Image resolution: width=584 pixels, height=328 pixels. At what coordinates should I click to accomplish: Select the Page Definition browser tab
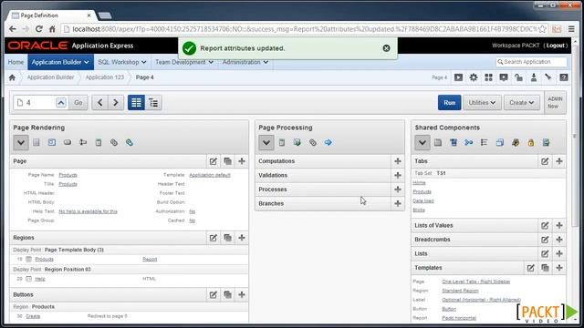coord(51,15)
